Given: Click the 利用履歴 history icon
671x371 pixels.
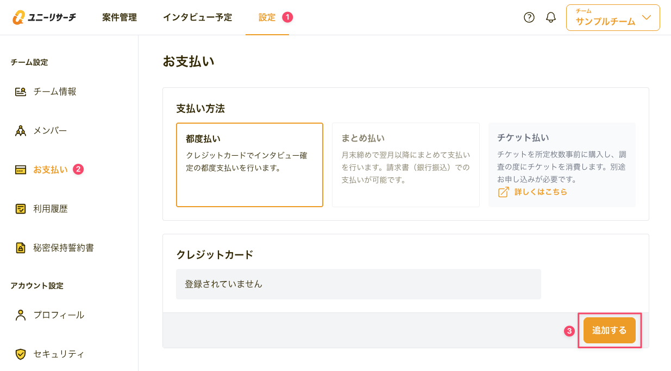Looking at the screenshot, I should (21, 209).
